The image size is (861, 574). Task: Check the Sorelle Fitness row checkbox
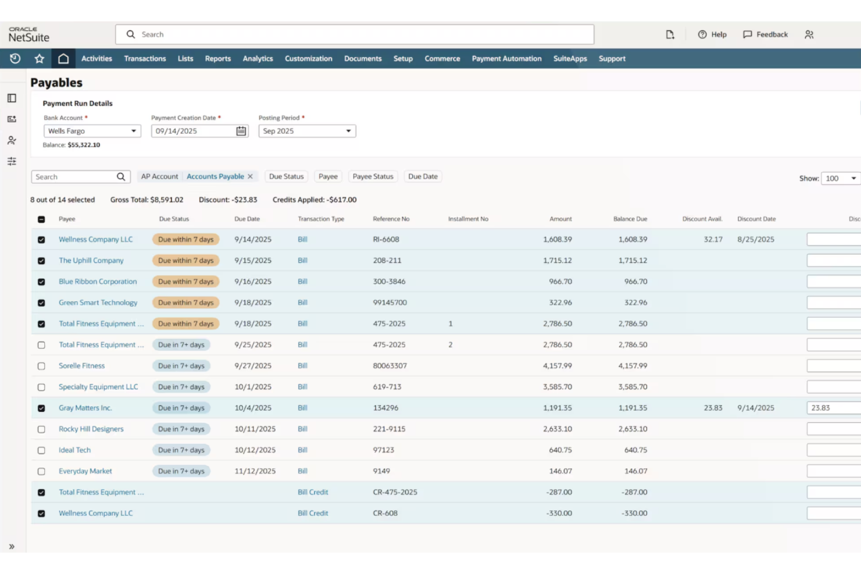click(x=41, y=365)
